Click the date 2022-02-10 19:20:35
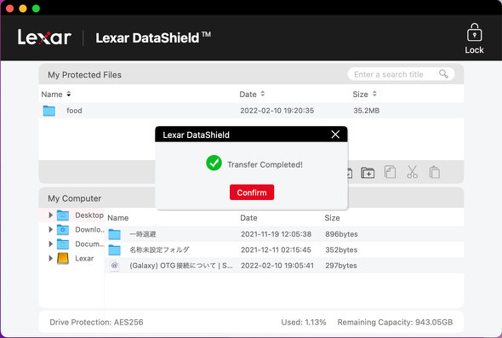The width and height of the screenshot is (502, 338). [277, 111]
